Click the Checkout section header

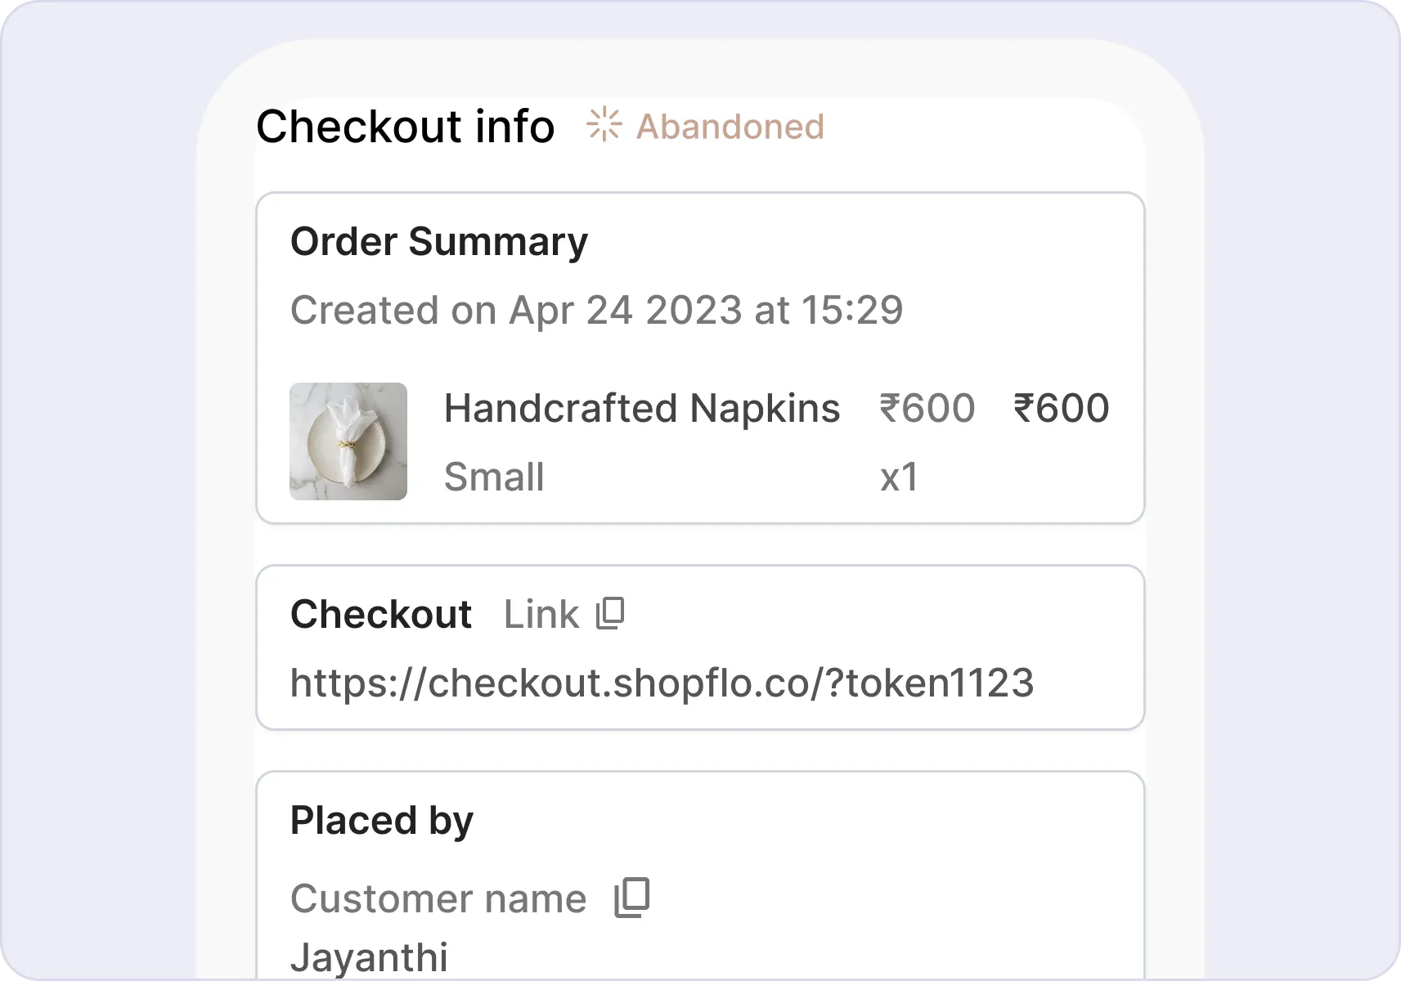(381, 613)
